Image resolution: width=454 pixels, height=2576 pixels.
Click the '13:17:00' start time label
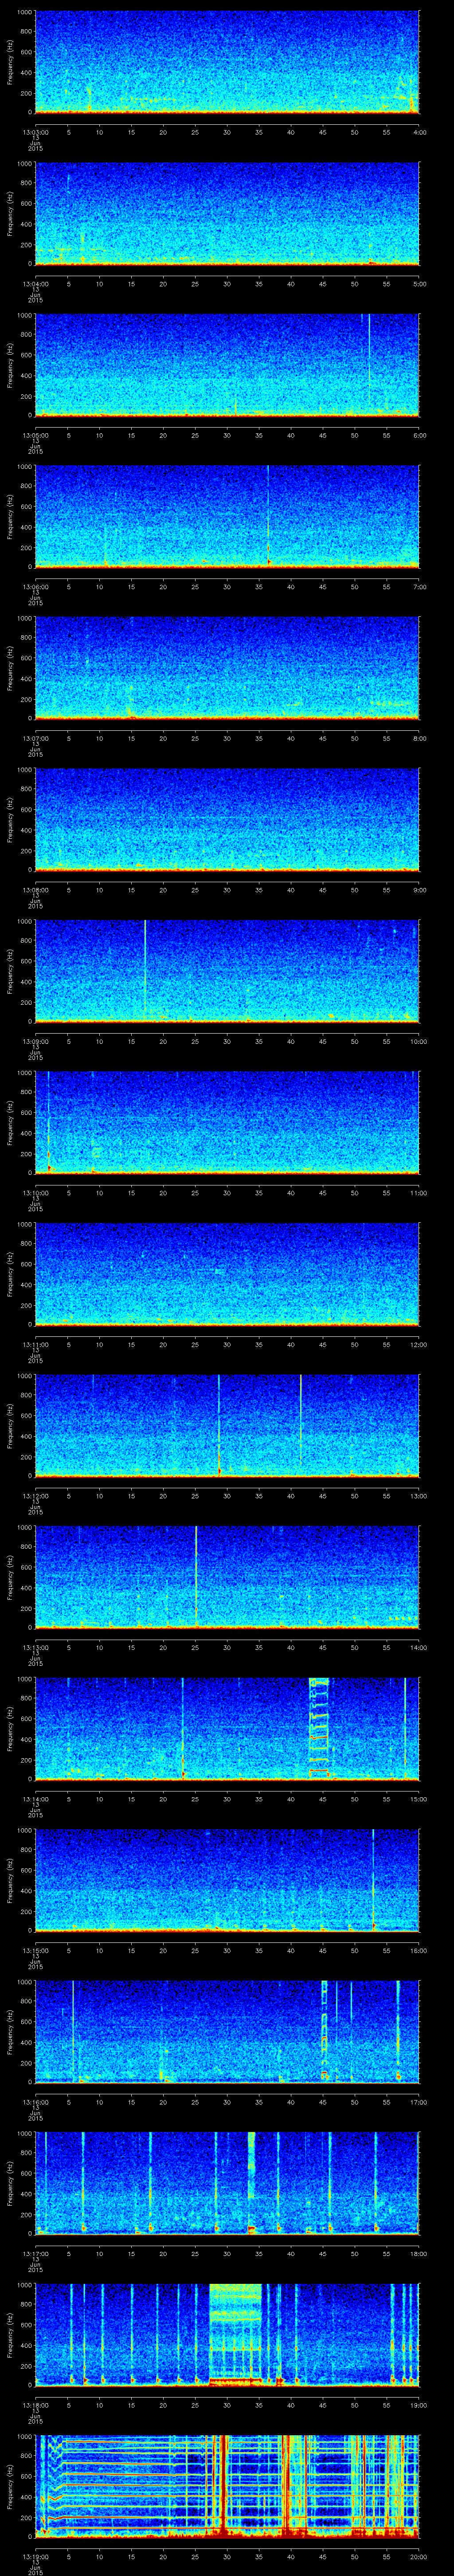pos(35,2255)
